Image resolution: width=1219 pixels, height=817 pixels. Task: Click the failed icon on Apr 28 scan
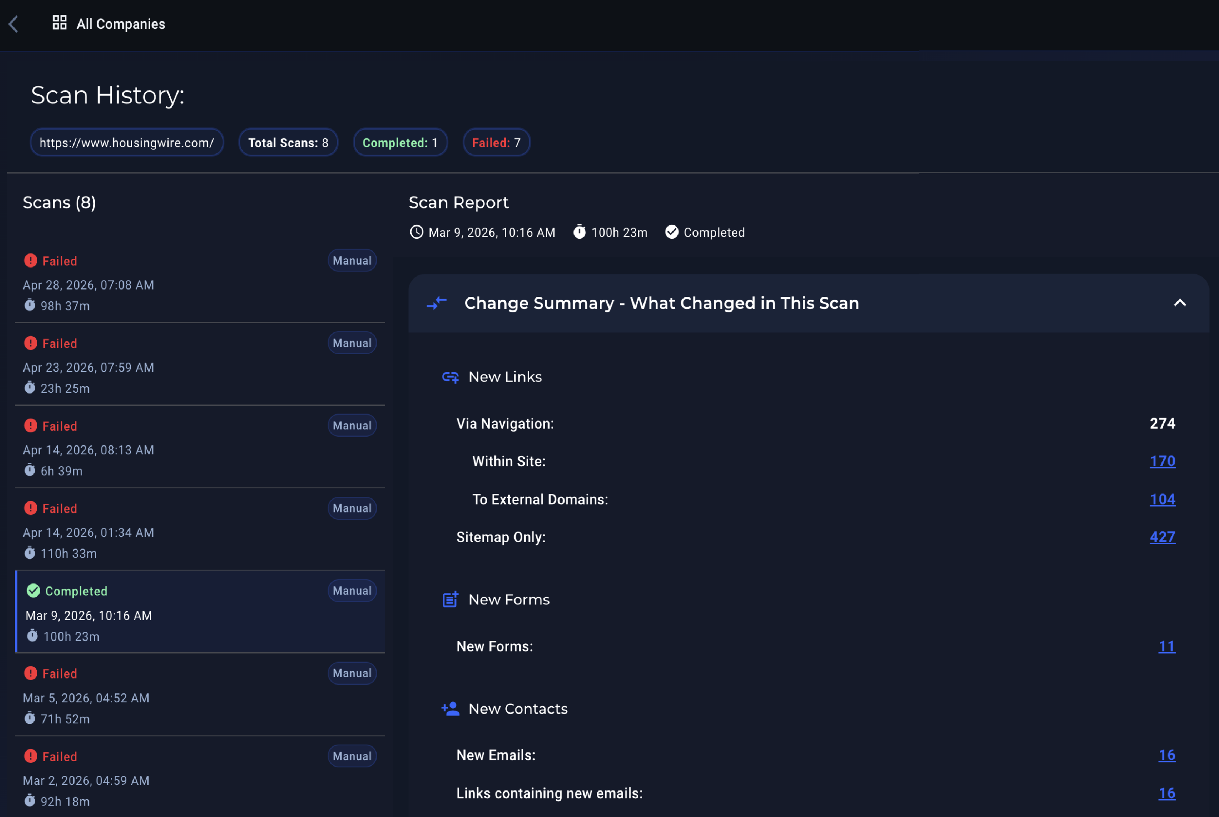pyautogui.click(x=31, y=260)
